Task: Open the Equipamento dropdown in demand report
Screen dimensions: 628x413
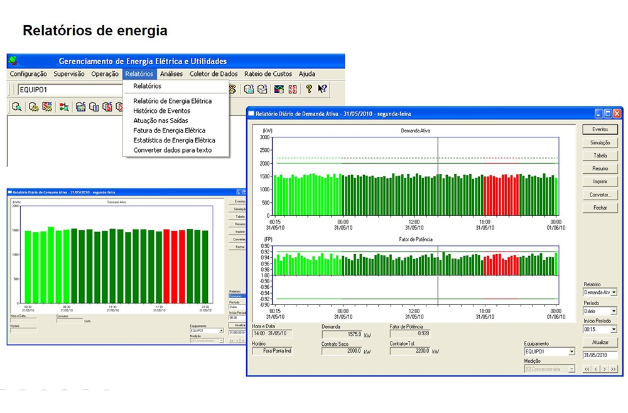Action: (x=571, y=352)
